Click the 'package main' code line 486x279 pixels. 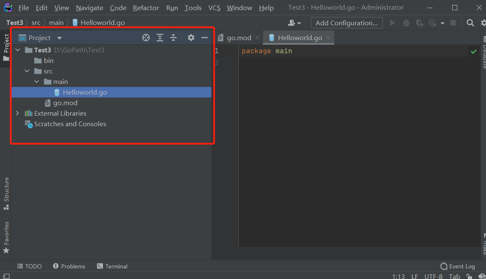click(267, 51)
